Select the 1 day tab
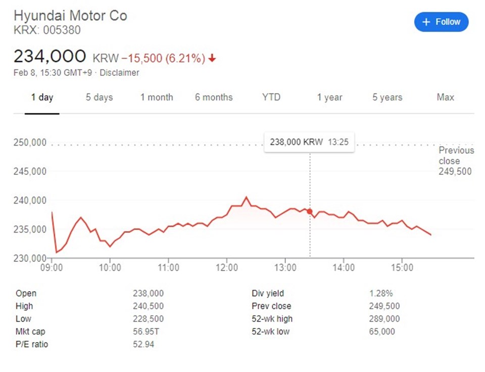The width and height of the screenshot is (485, 372). click(x=42, y=98)
